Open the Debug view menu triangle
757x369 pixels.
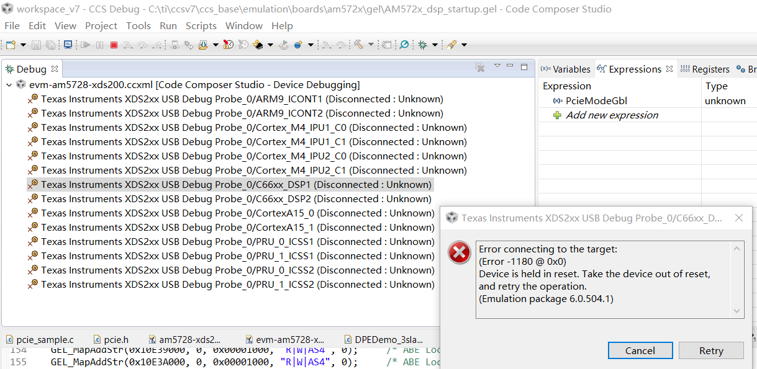(497, 66)
